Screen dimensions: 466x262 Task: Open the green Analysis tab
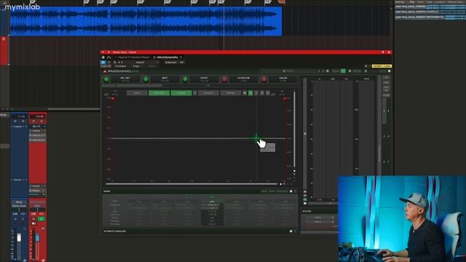coord(181,93)
